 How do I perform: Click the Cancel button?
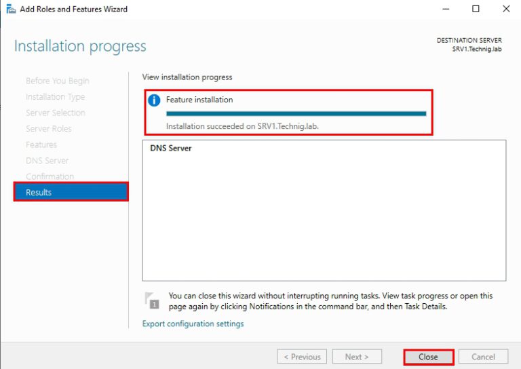point(483,357)
